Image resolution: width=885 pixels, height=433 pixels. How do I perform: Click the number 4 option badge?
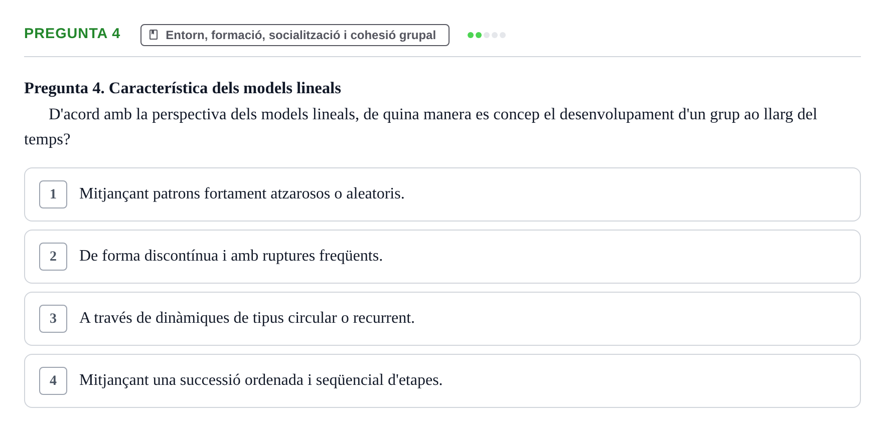[53, 381]
